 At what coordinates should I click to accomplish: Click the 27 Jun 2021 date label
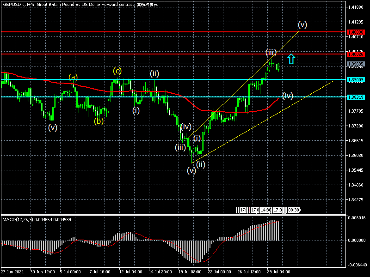[x=13, y=272]
